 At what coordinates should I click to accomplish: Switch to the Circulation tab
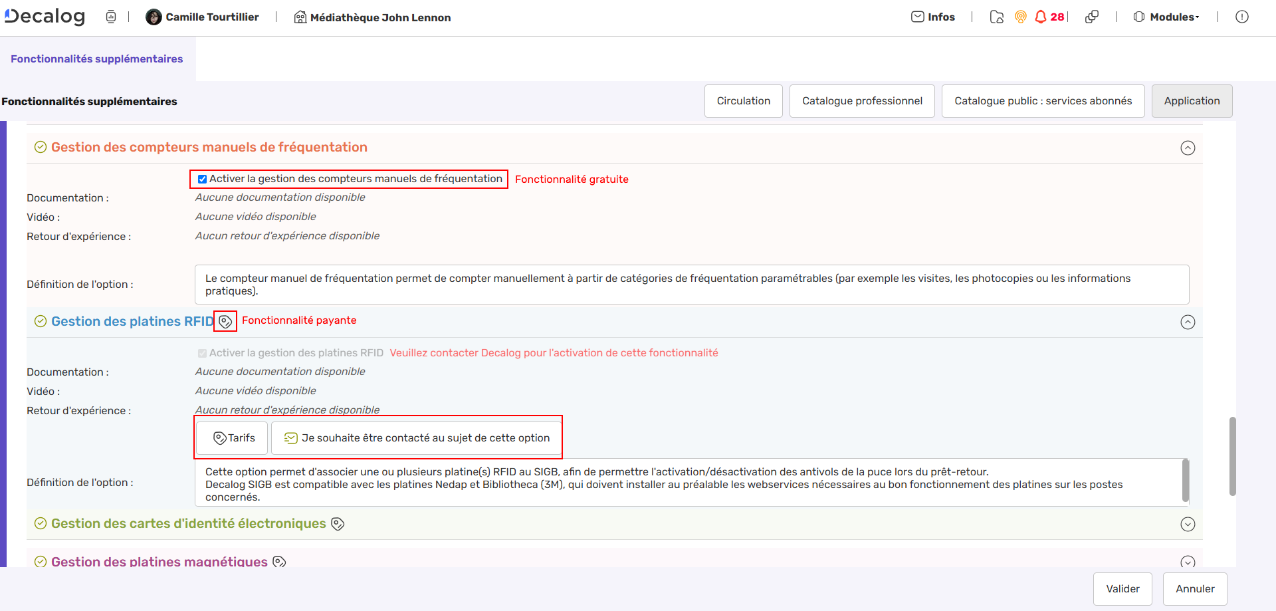pos(743,101)
